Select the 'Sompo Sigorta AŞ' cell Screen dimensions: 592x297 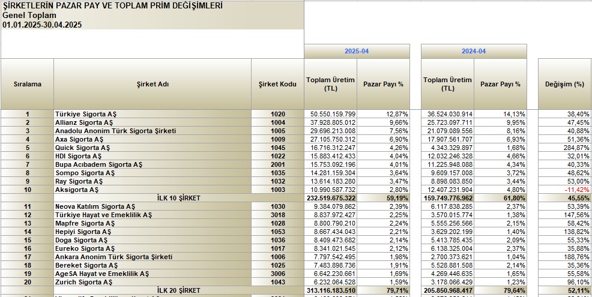[x=153, y=173]
